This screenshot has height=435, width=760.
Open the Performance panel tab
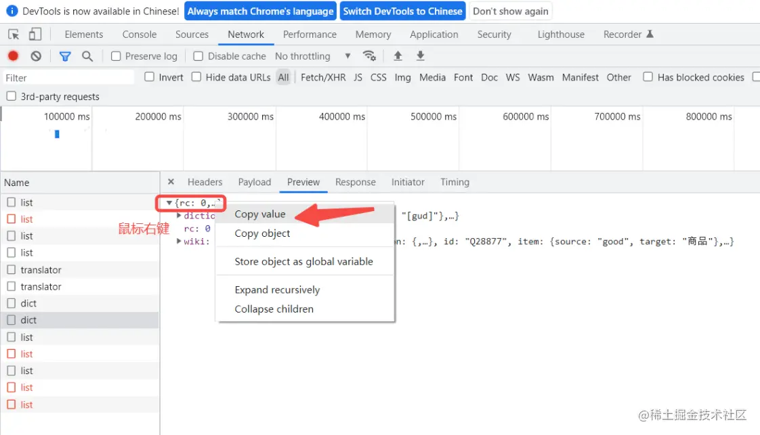coord(310,35)
